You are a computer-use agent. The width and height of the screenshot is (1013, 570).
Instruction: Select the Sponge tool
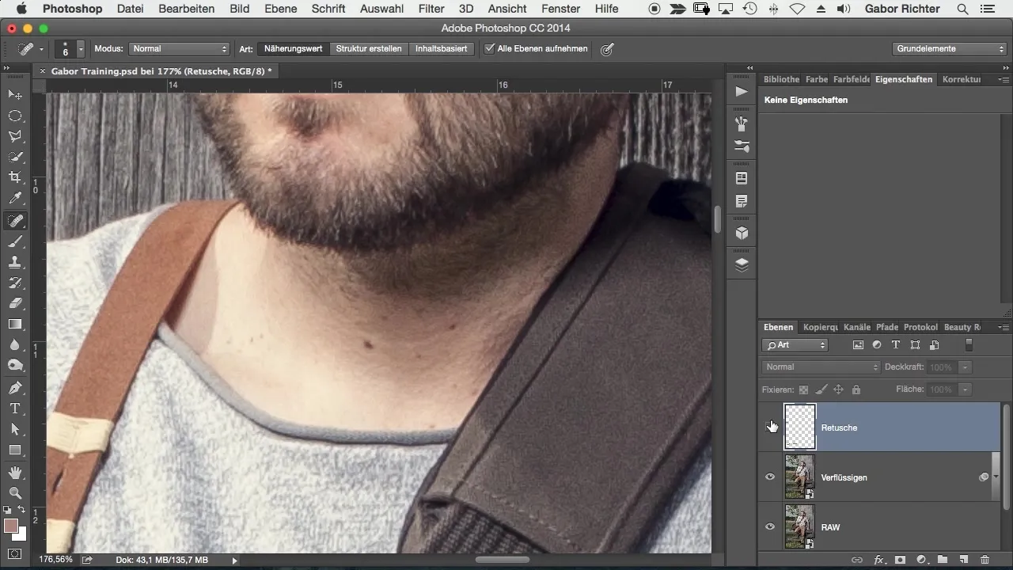coord(15,365)
